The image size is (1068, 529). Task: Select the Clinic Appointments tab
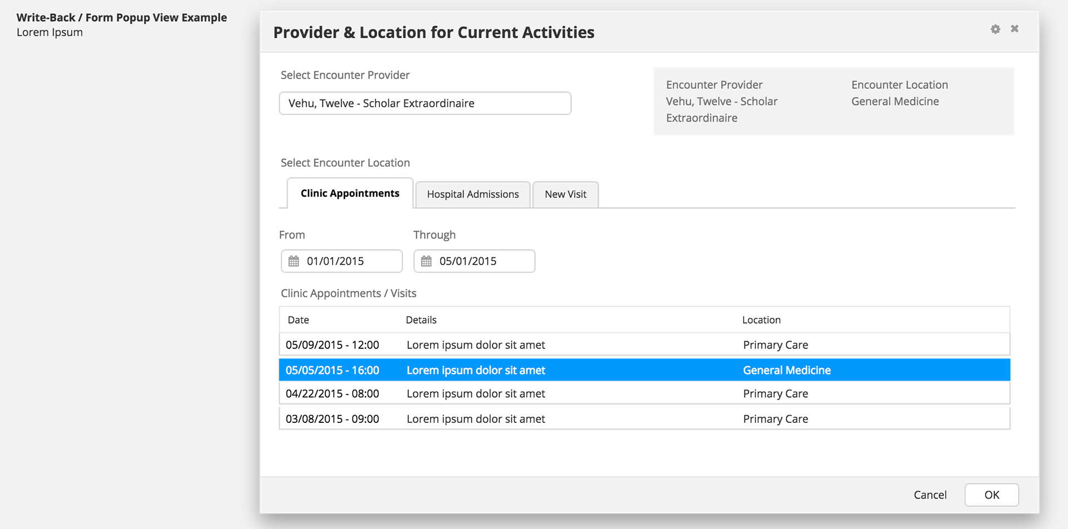click(350, 193)
